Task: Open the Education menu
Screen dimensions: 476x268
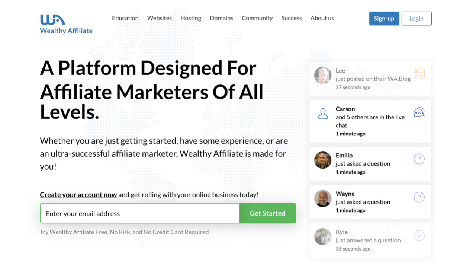Action: [x=125, y=18]
